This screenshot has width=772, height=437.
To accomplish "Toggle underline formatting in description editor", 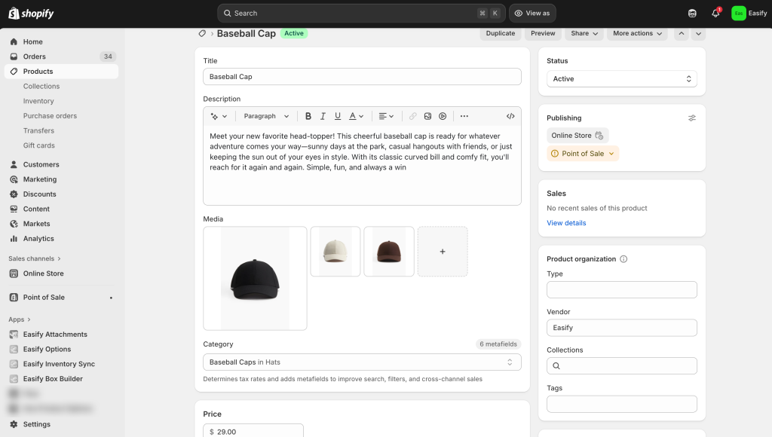I will (x=338, y=116).
